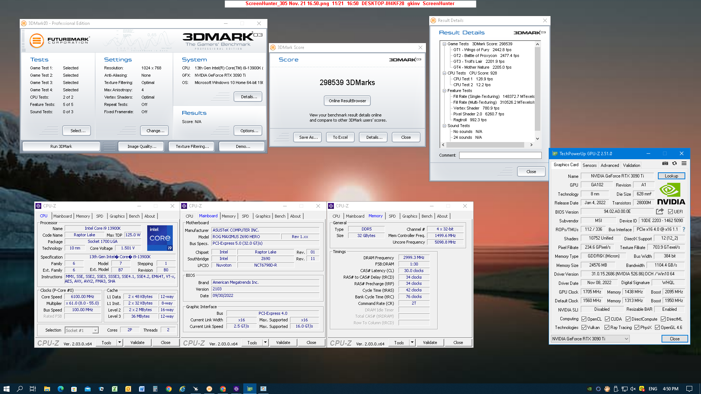Collapse Game Tests tree node
Image resolution: width=701 pixels, height=394 pixels.
click(444, 44)
